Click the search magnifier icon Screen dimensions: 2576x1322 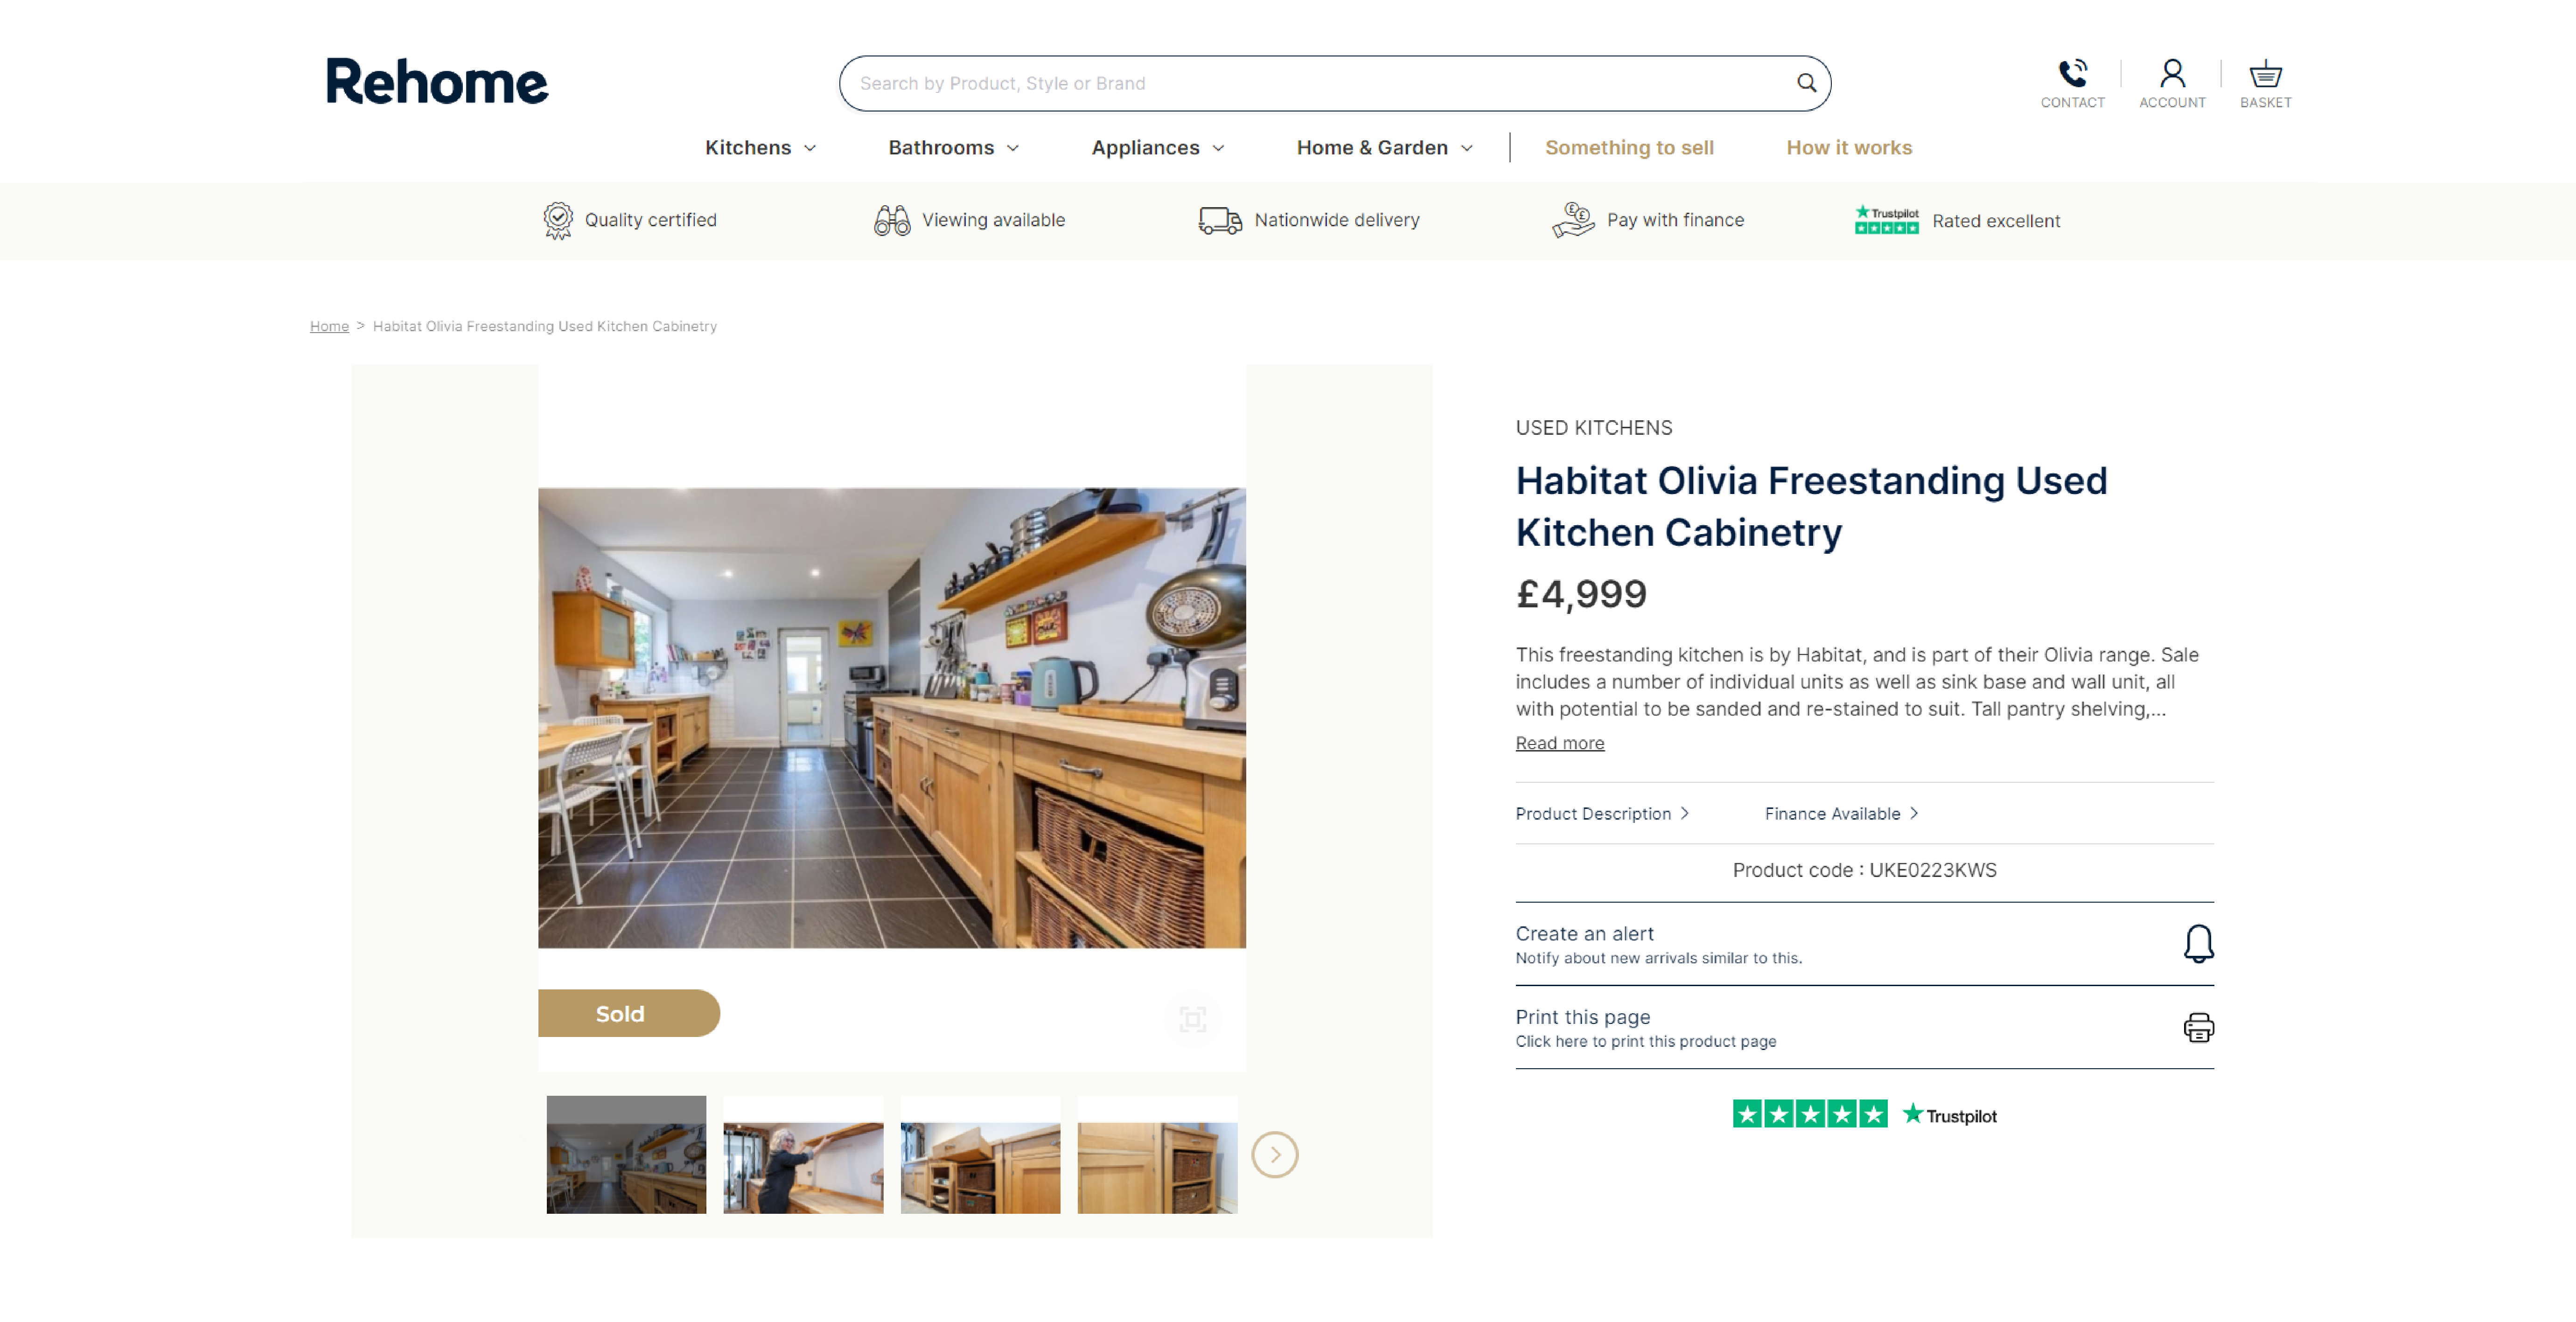tap(1806, 83)
